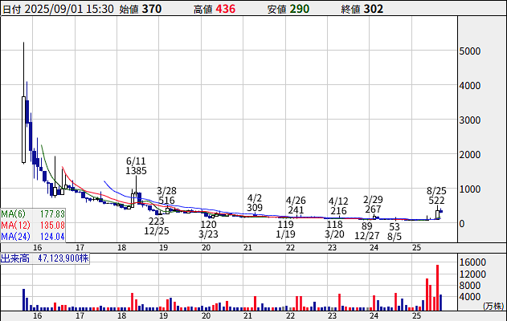
Task: Click the 始値 label
Action: point(129,10)
